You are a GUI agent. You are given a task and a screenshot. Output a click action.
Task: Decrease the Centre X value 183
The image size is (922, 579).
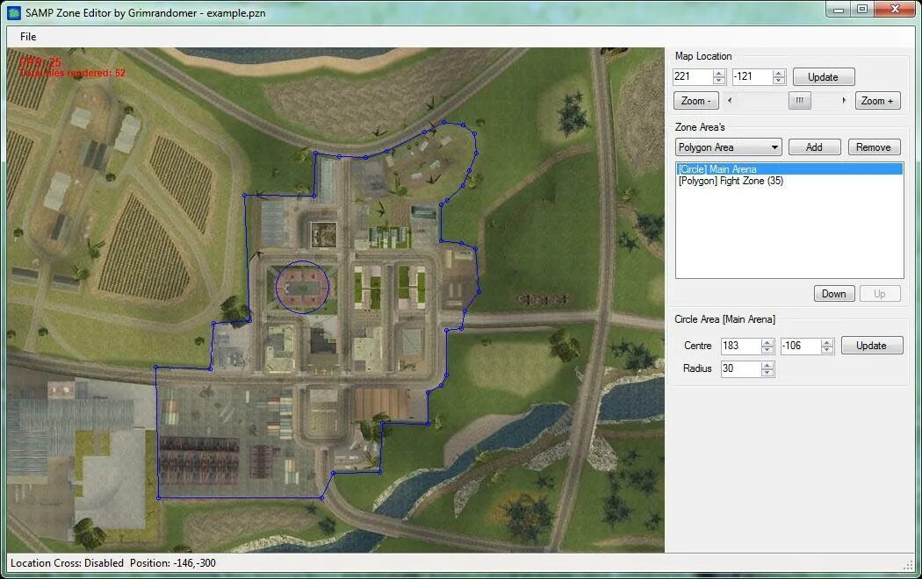coord(767,350)
